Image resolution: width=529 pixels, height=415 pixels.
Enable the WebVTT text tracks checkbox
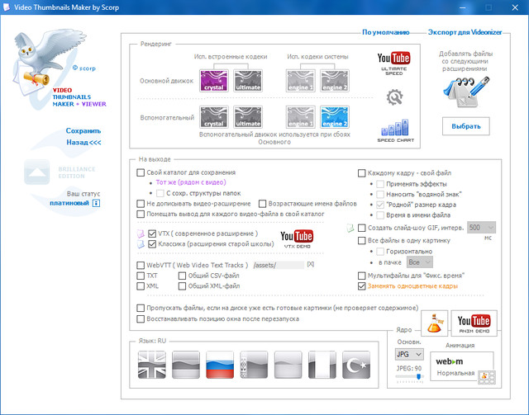pos(141,265)
